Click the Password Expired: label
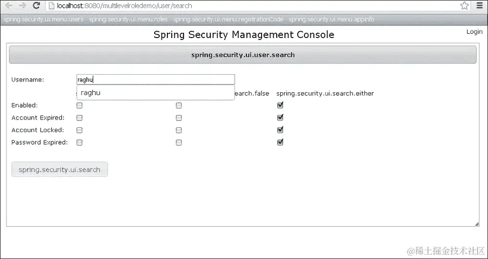Screen dimensions: 488x259 pos(40,142)
